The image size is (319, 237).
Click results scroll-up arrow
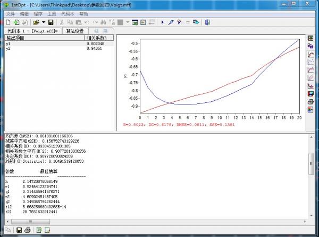311,137
